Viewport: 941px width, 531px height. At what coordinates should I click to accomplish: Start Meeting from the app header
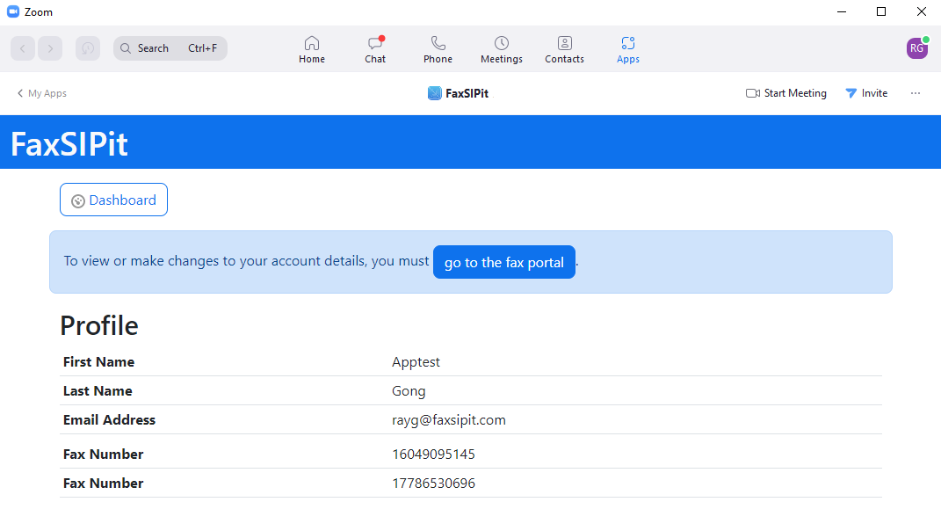pos(786,93)
